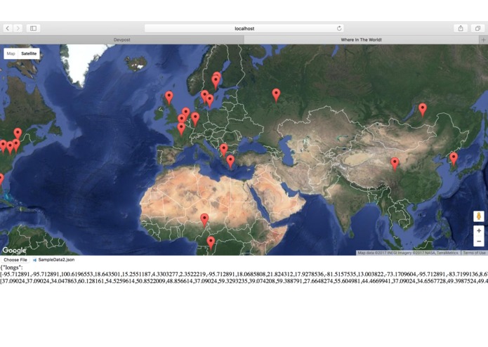The image size is (488, 347).
Task: Switch to Where In The World! tab
Action: tap(362, 40)
